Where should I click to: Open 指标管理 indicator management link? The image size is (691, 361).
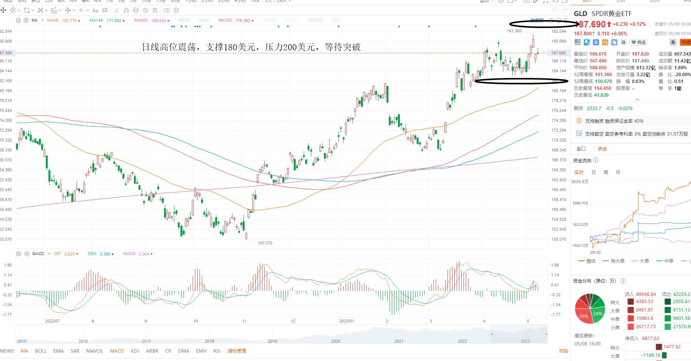237,351
